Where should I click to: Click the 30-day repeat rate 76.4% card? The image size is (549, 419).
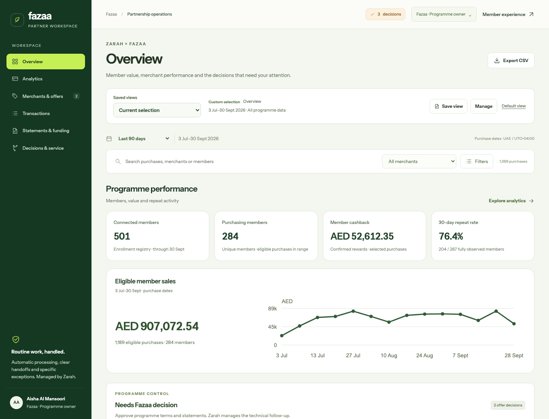pos(483,236)
